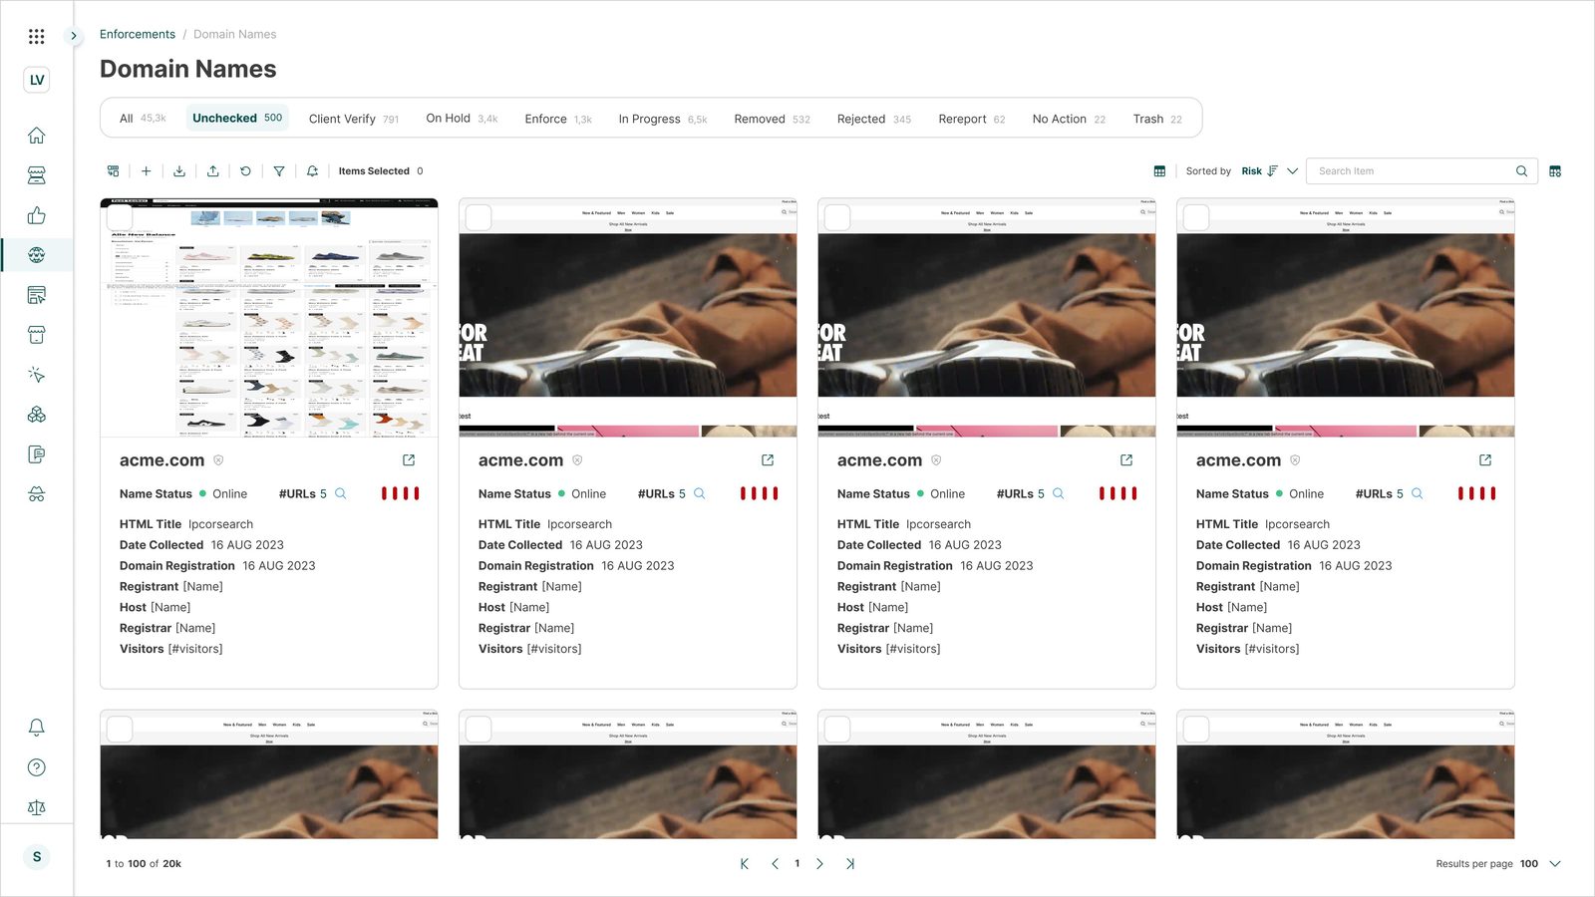1595x897 pixels.
Task: Open the thumbs-up icon in sidebar
Action: pos(37,215)
